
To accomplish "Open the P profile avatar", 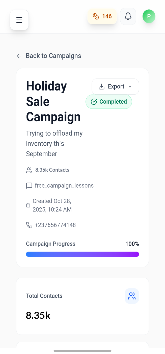I will point(149,16).
